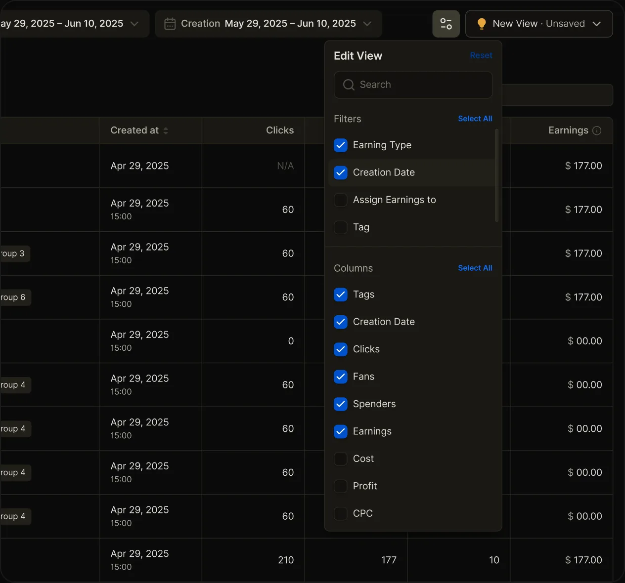
Task: Click the Edit View filter settings icon
Action: click(446, 24)
